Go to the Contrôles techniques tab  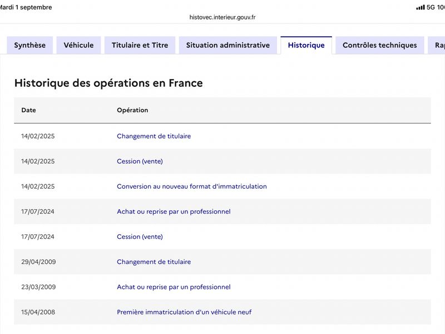(380, 45)
